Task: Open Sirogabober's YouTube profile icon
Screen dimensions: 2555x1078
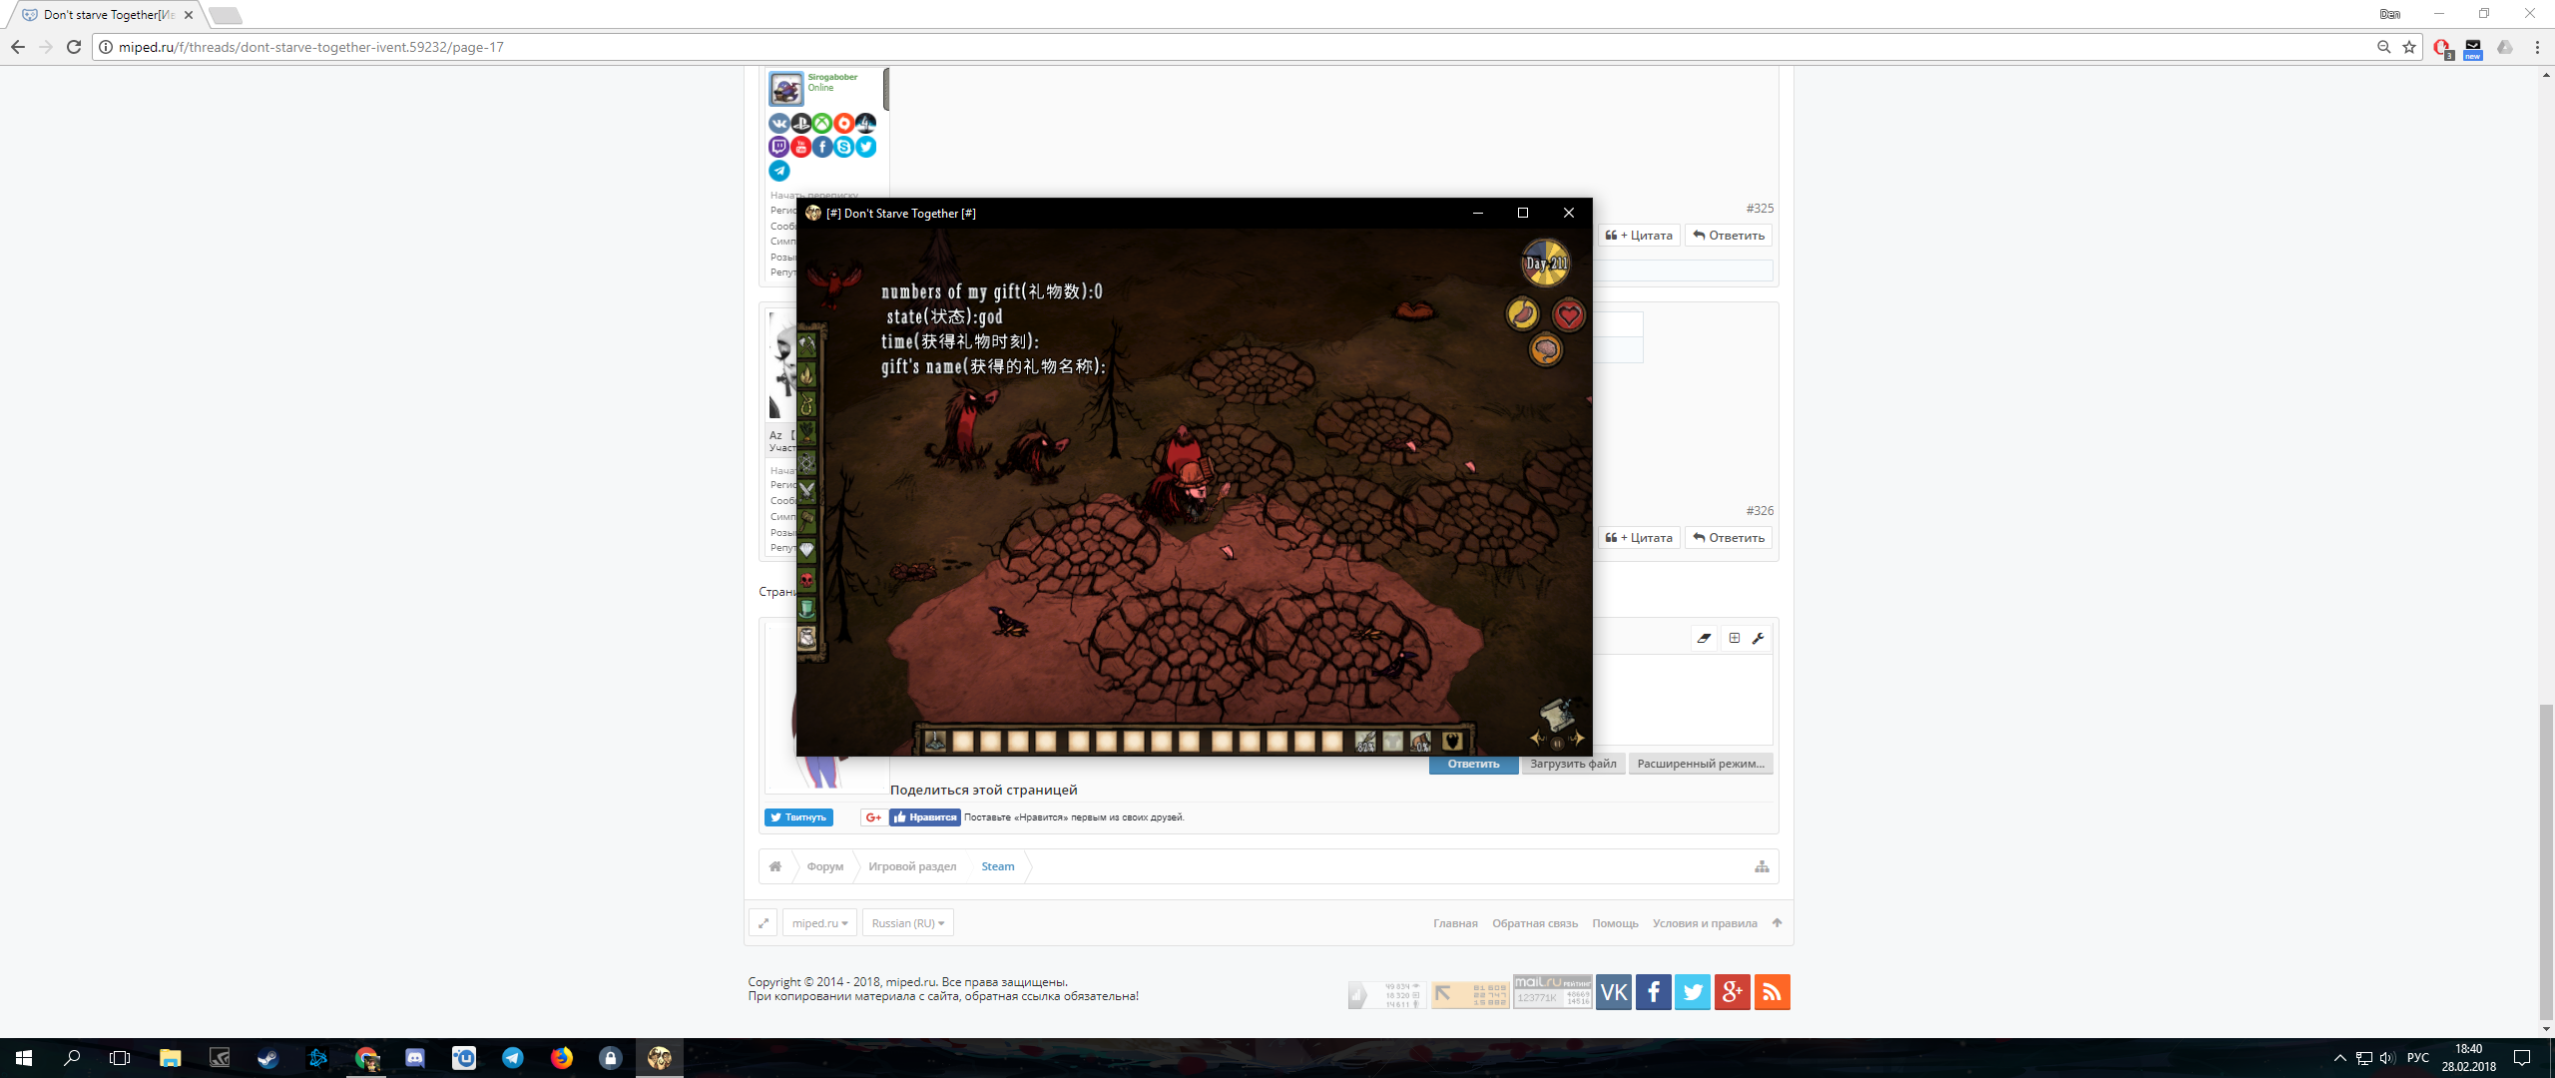Action: pyautogui.click(x=800, y=147)
